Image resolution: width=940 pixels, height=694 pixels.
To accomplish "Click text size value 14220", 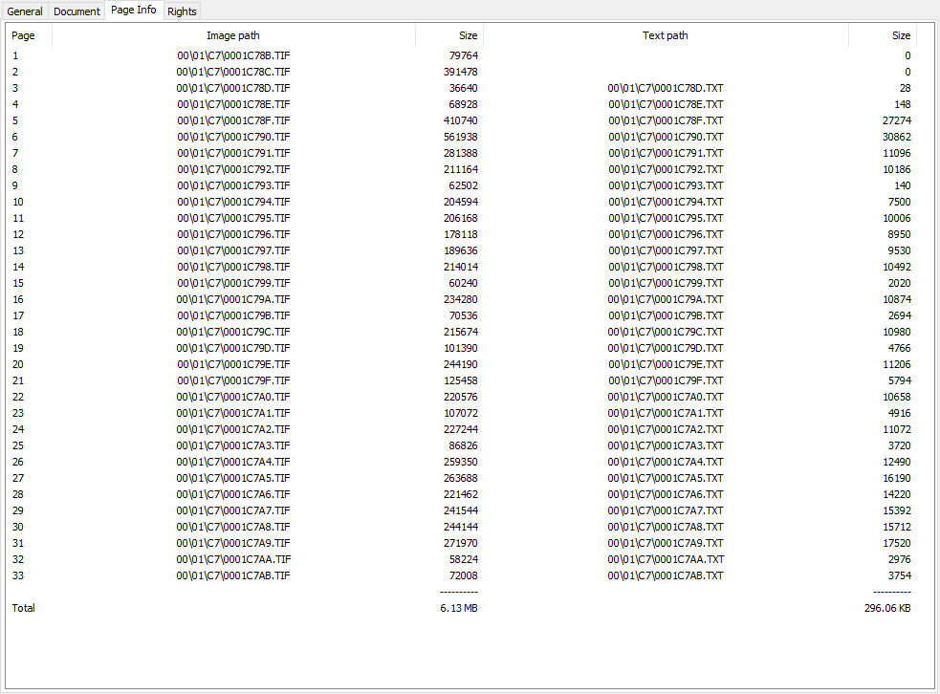I will (x=896, y=494).
